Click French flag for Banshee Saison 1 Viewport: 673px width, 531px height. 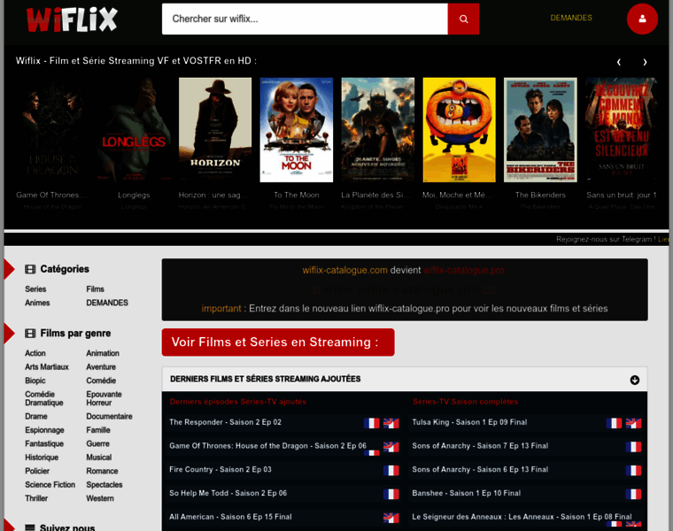tap(633, 494)
